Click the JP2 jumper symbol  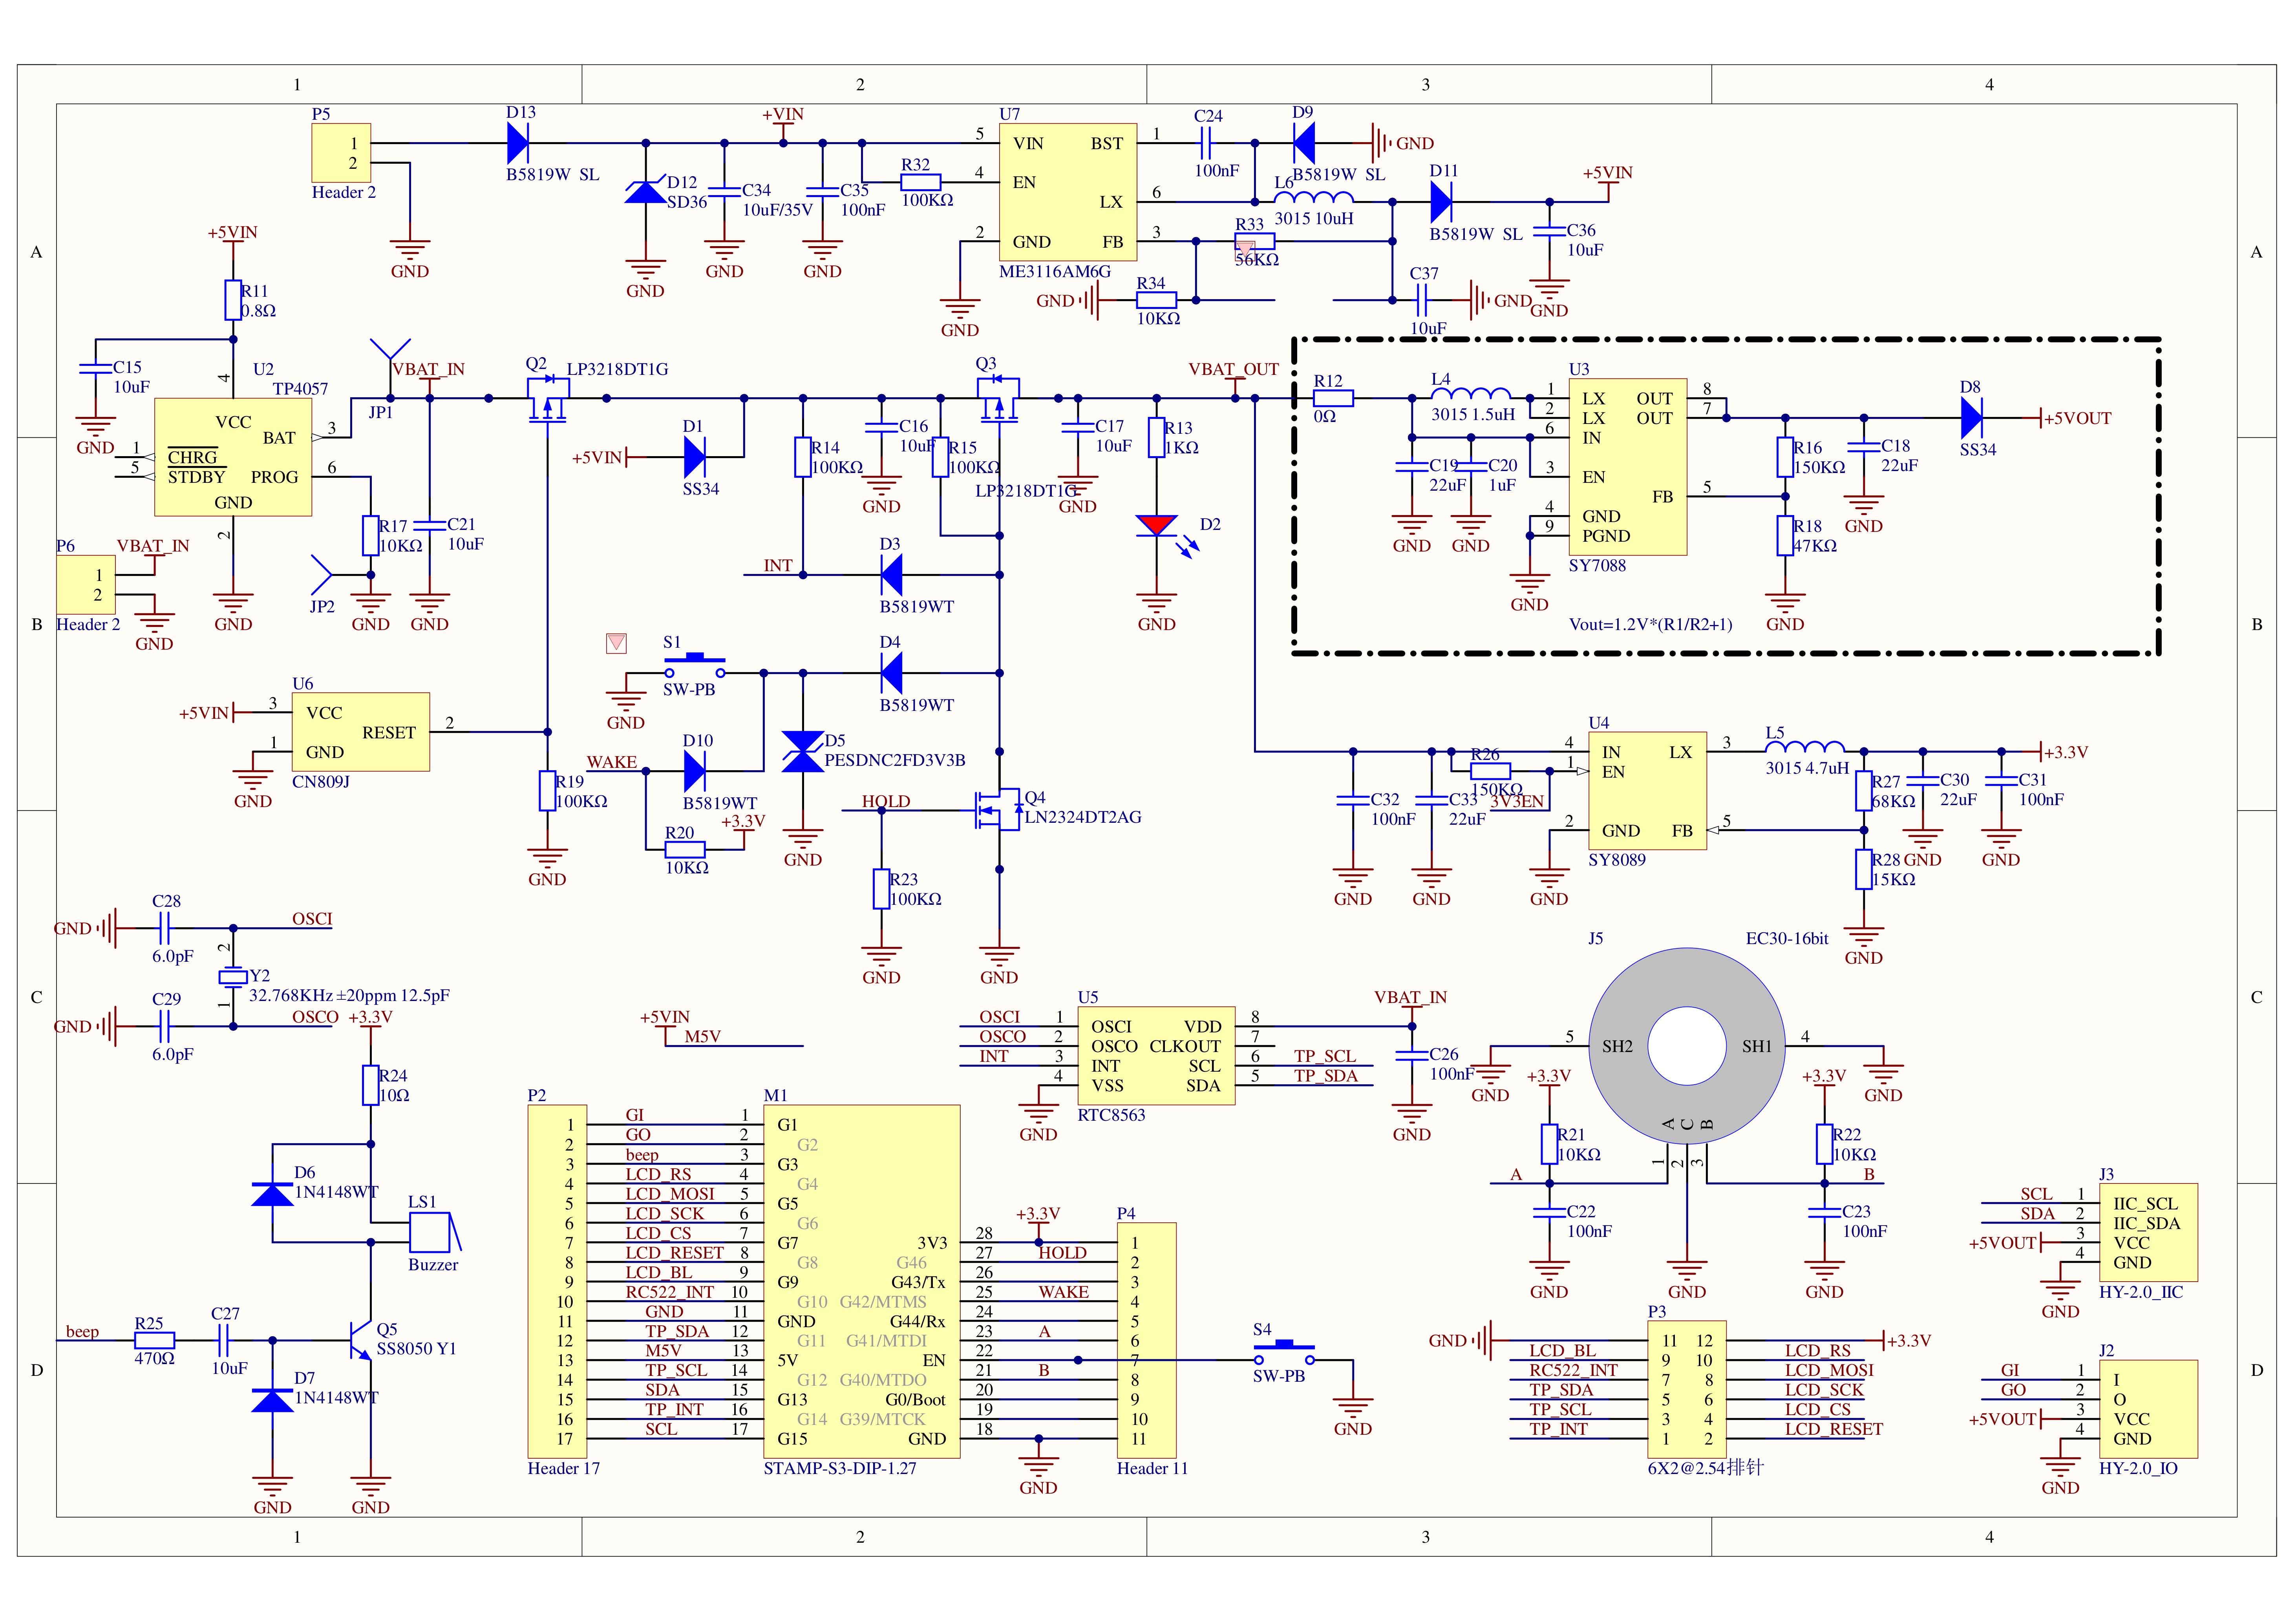(322, 575)
